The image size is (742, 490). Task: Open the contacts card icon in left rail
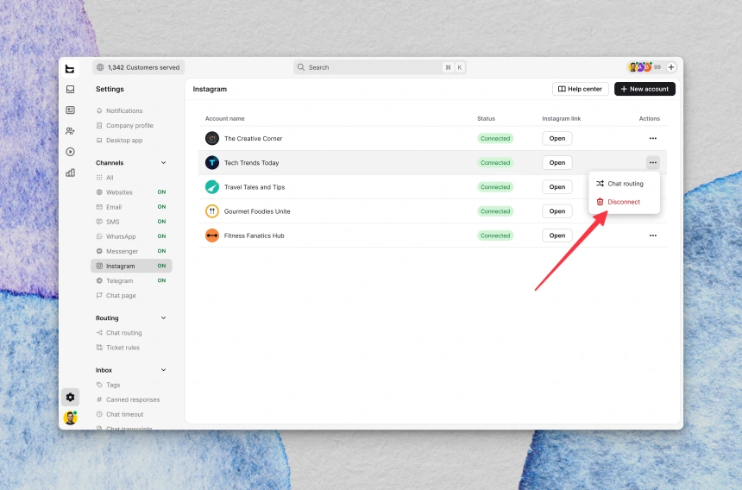[x=70, y=110]
